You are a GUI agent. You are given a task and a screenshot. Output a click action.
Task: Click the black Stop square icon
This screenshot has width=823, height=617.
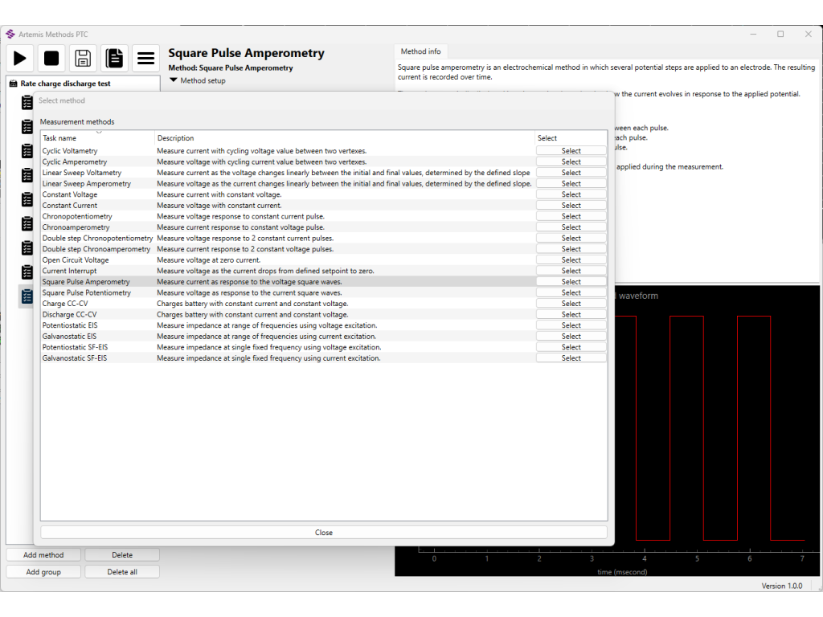[x=51, y=58]
